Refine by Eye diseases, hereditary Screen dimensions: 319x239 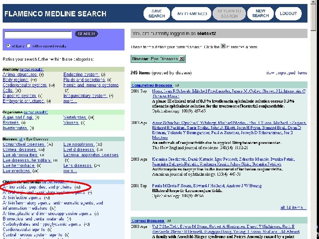pos(27,160)
